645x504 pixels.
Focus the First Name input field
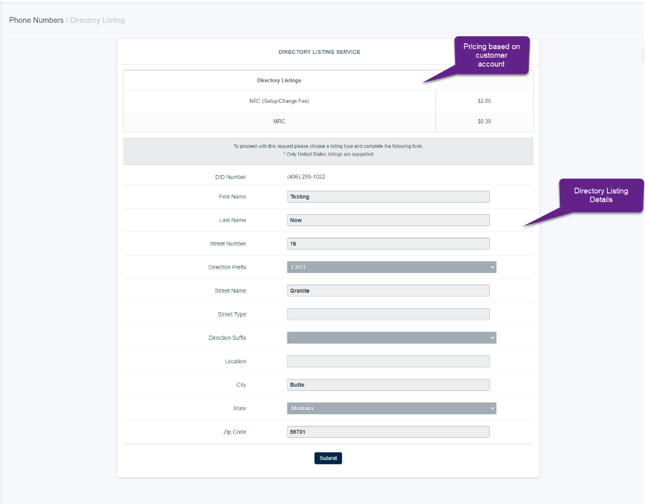[x=388, y=197]
